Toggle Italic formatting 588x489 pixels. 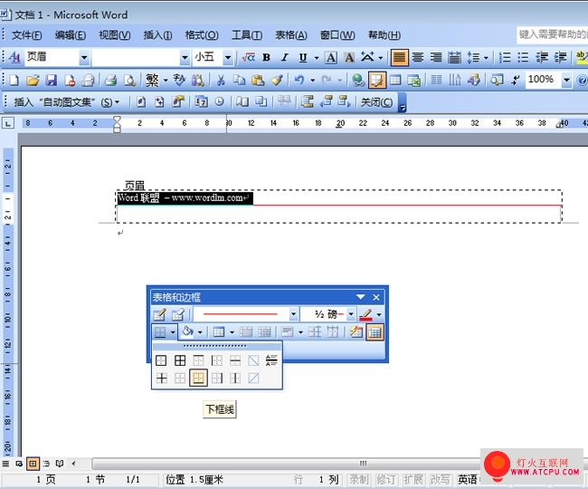click(285, 57)
